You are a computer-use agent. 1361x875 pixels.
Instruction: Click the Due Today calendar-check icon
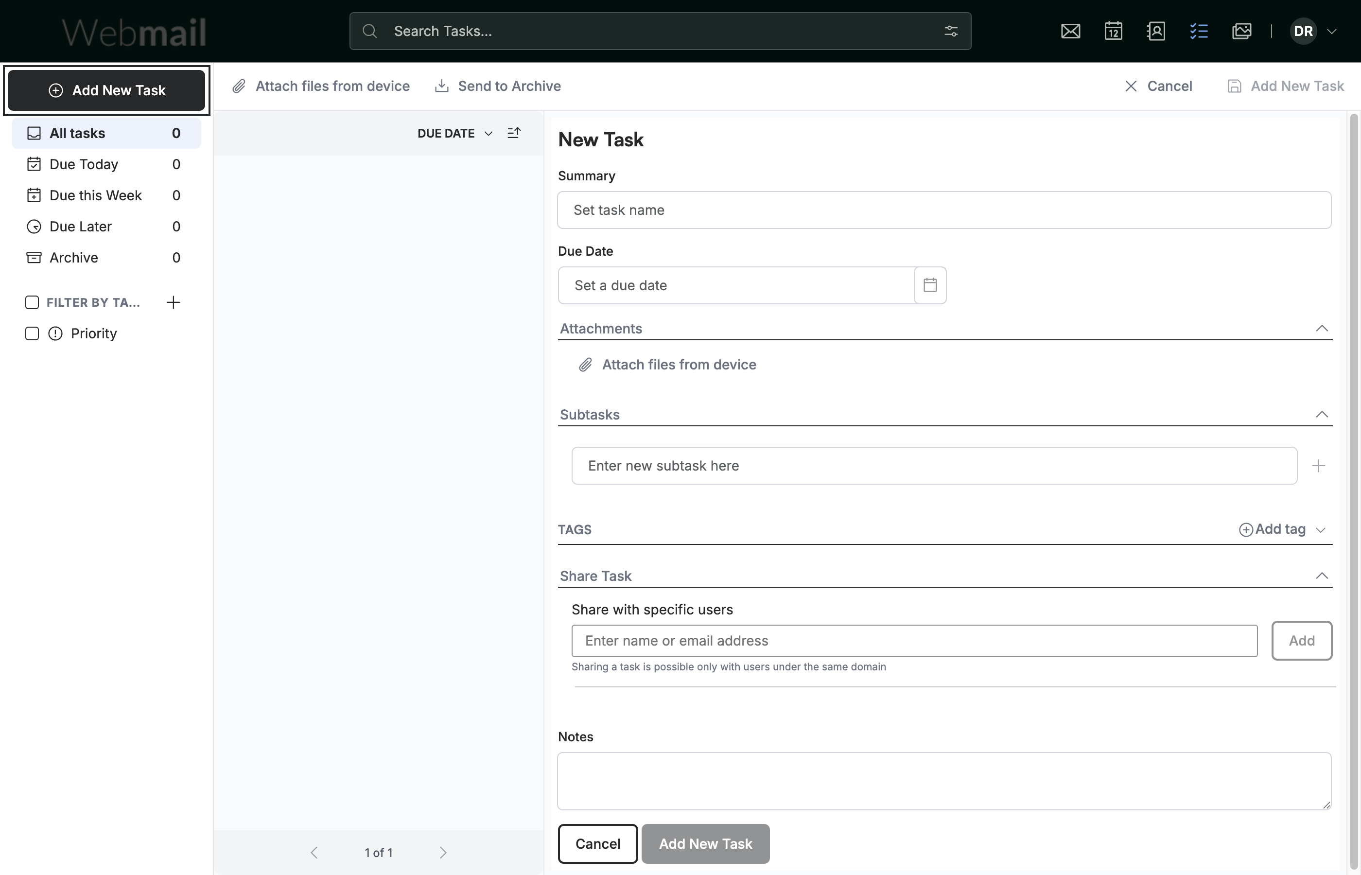(34, 164)
